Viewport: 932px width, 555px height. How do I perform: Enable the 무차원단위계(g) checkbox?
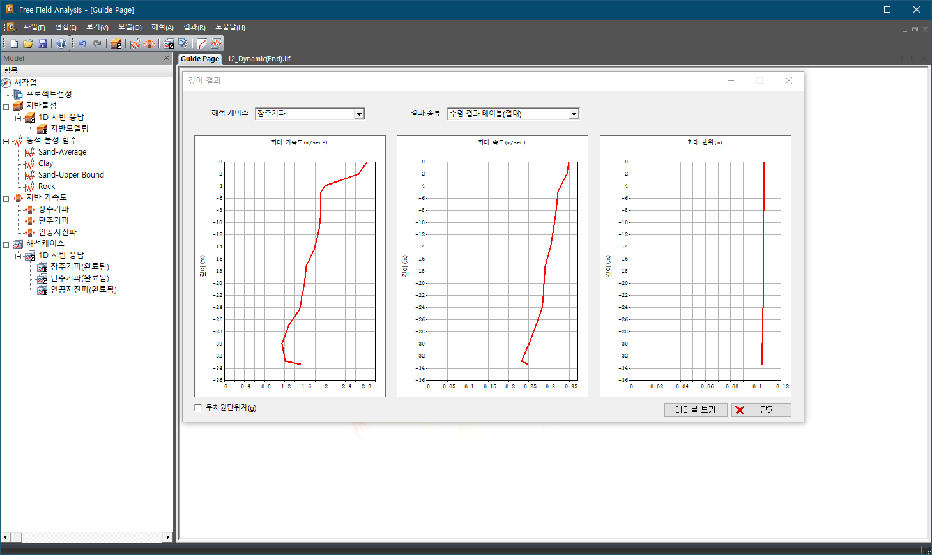pos(198,407)
